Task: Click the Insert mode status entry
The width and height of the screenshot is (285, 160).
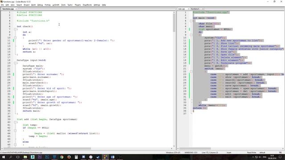Action: pos(229,152)
